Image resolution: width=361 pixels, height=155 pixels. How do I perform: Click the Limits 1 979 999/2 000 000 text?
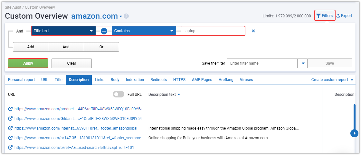pyautogui.click(x=287, y=16)
